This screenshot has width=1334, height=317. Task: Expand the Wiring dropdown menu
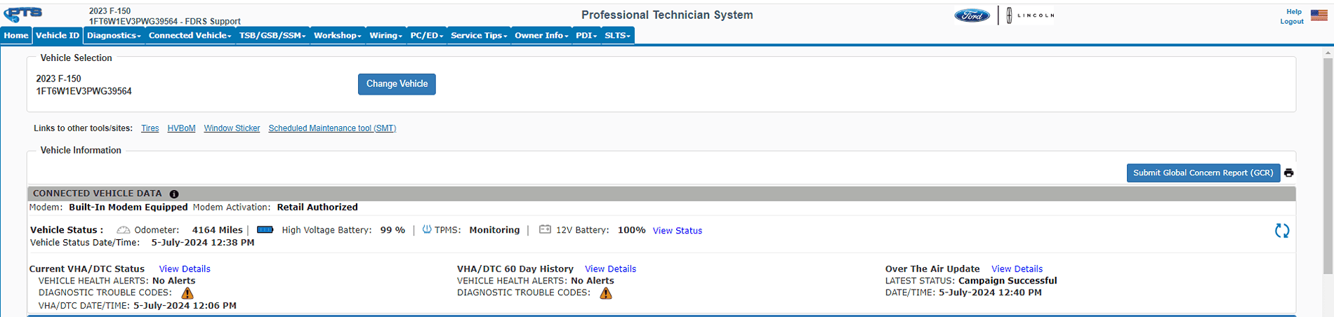[385, 36]
